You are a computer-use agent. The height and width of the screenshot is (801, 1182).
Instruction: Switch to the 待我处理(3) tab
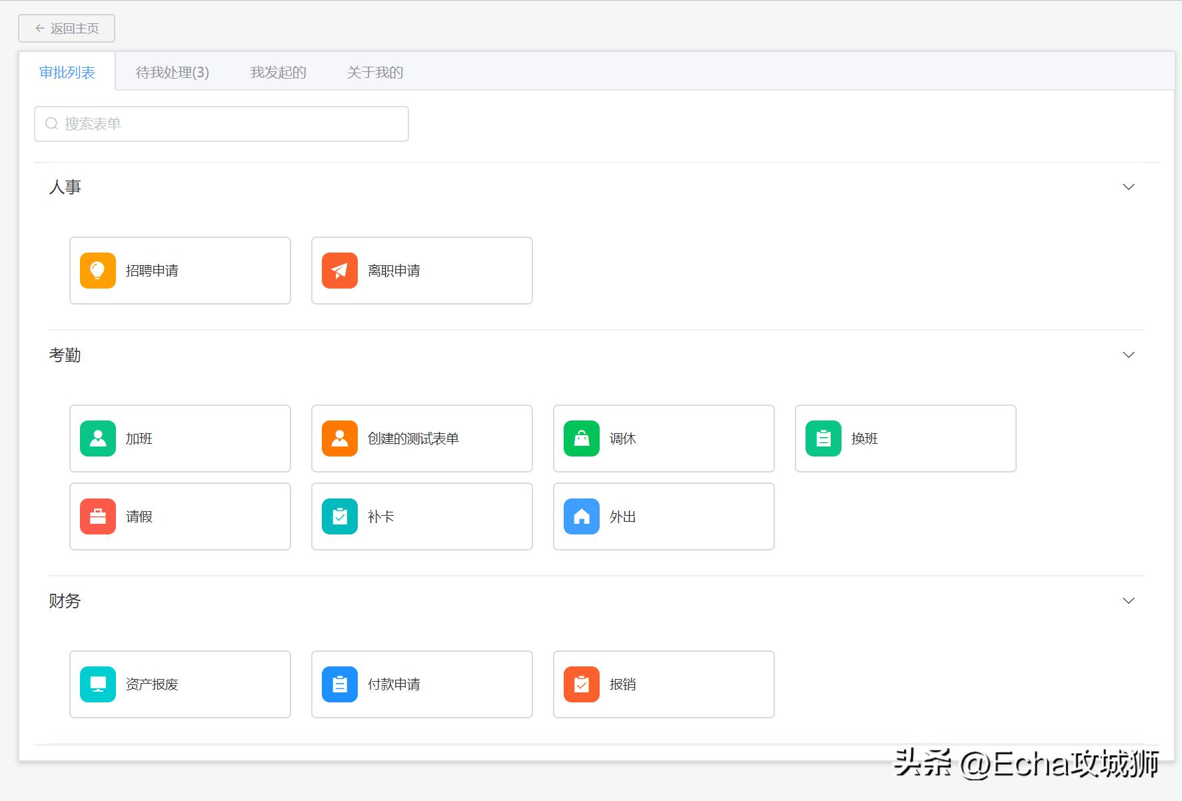[172, 72]
